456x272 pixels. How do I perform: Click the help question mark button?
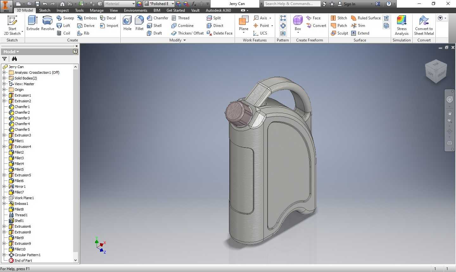(389, 4)
